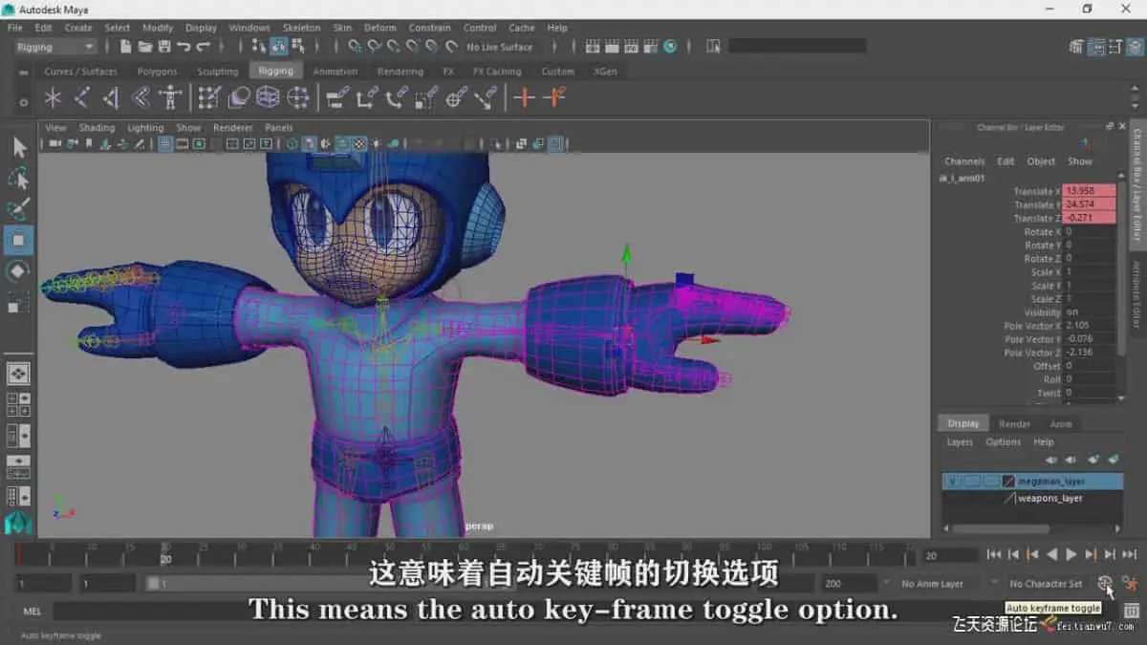Click the Create Lattice shelf icon
This screenshot has width=1147, height=645.
268,97
